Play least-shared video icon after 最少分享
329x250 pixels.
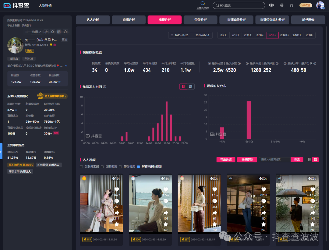point(315,64)
